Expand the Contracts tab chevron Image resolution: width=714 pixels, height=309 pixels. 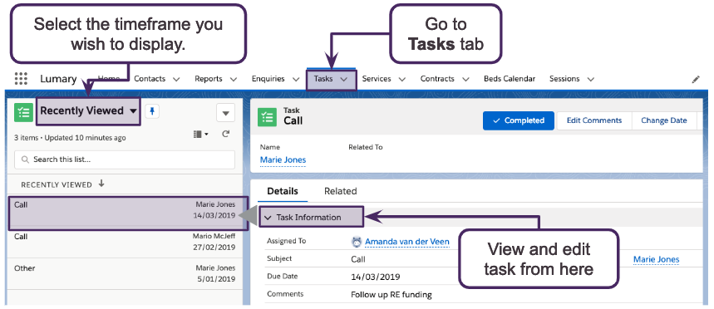(x=465, y=79)
